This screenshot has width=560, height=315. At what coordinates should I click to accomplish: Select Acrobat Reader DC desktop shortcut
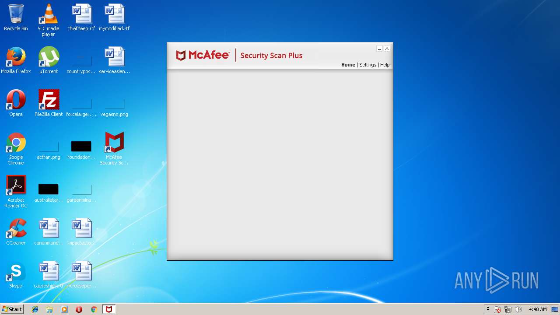point(16,192)
